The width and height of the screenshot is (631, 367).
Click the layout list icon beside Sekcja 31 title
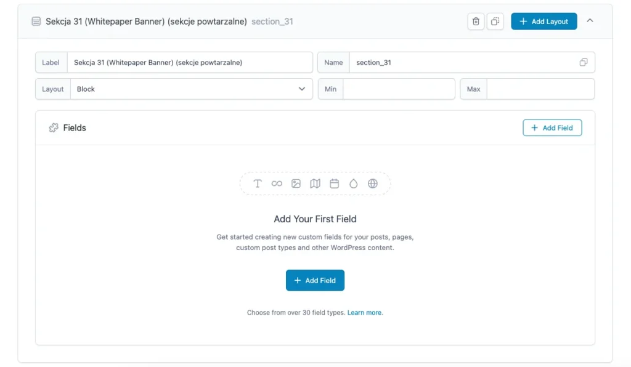coord(36,22)
